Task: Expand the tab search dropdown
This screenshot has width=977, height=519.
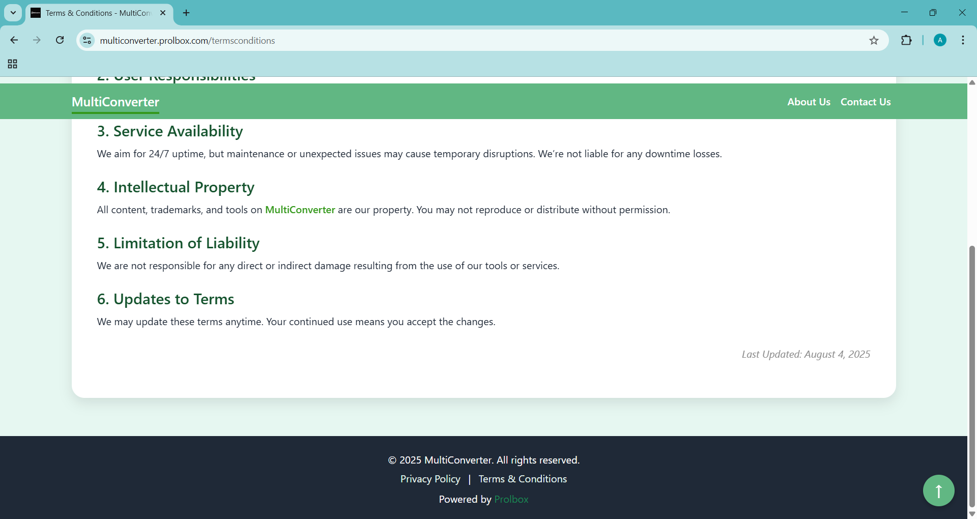Action: coord(13,13)
